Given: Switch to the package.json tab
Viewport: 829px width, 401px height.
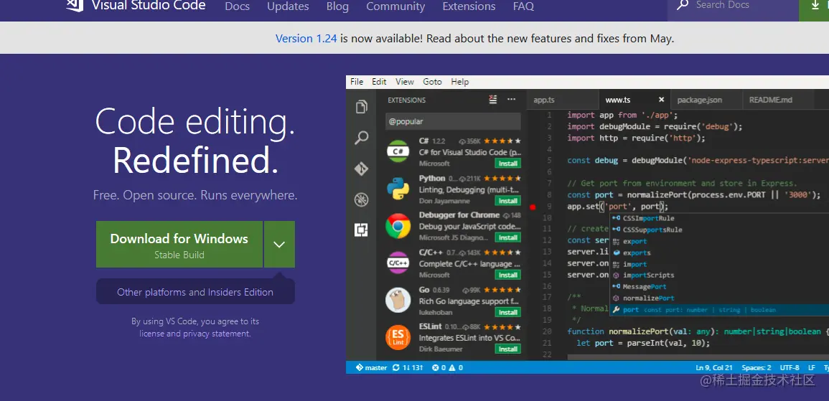Looking at the screenshot, I should point(706,100).
